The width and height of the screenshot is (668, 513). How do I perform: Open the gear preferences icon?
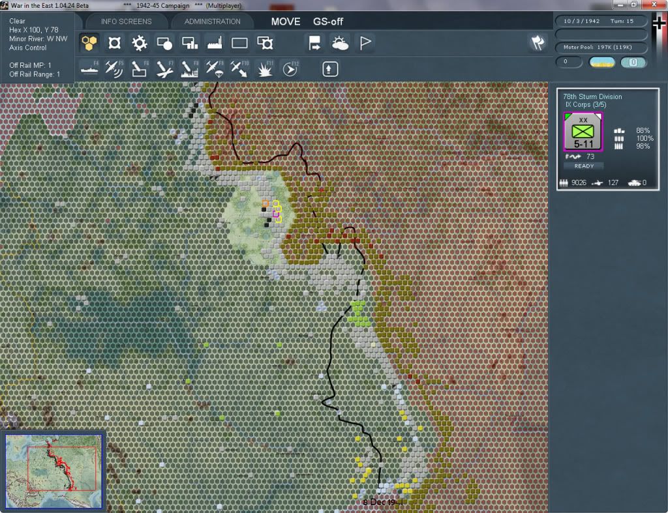pyautogui.click(x=140, y=43)
